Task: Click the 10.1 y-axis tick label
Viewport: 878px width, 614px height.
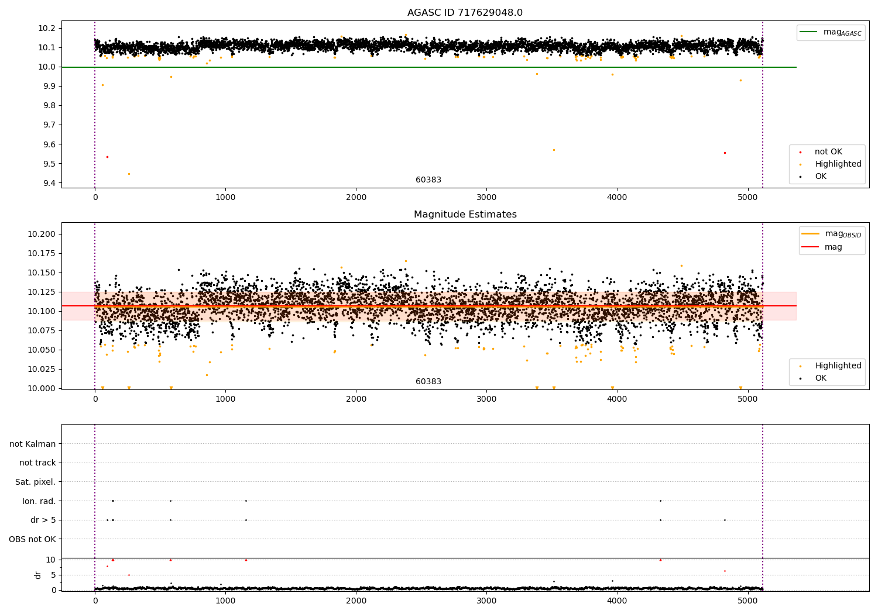Action: pos(47,48)
